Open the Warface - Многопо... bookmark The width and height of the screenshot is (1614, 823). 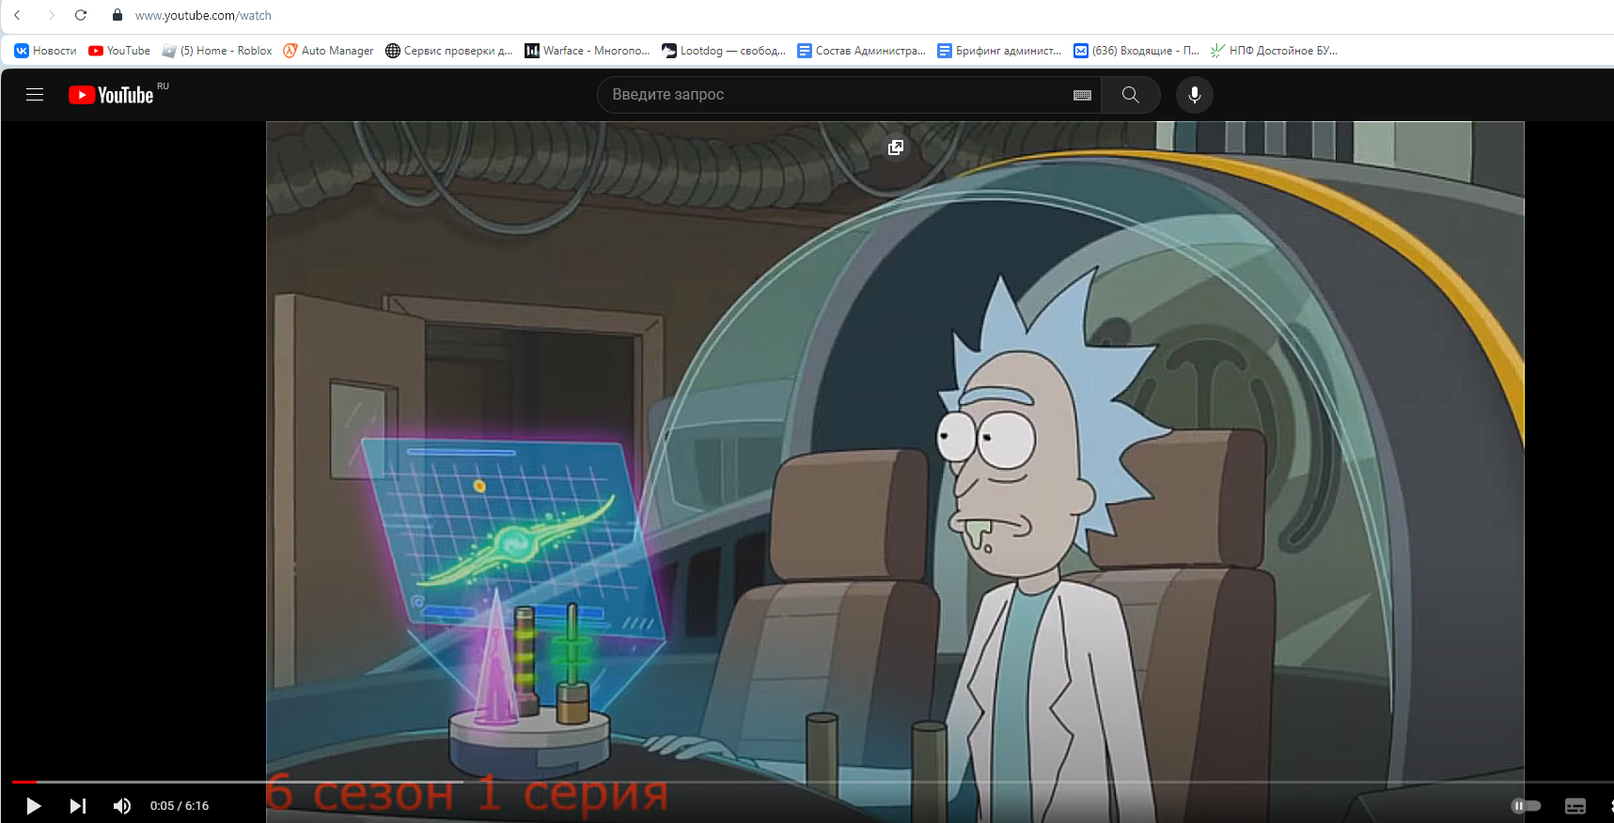coord(588,51)
